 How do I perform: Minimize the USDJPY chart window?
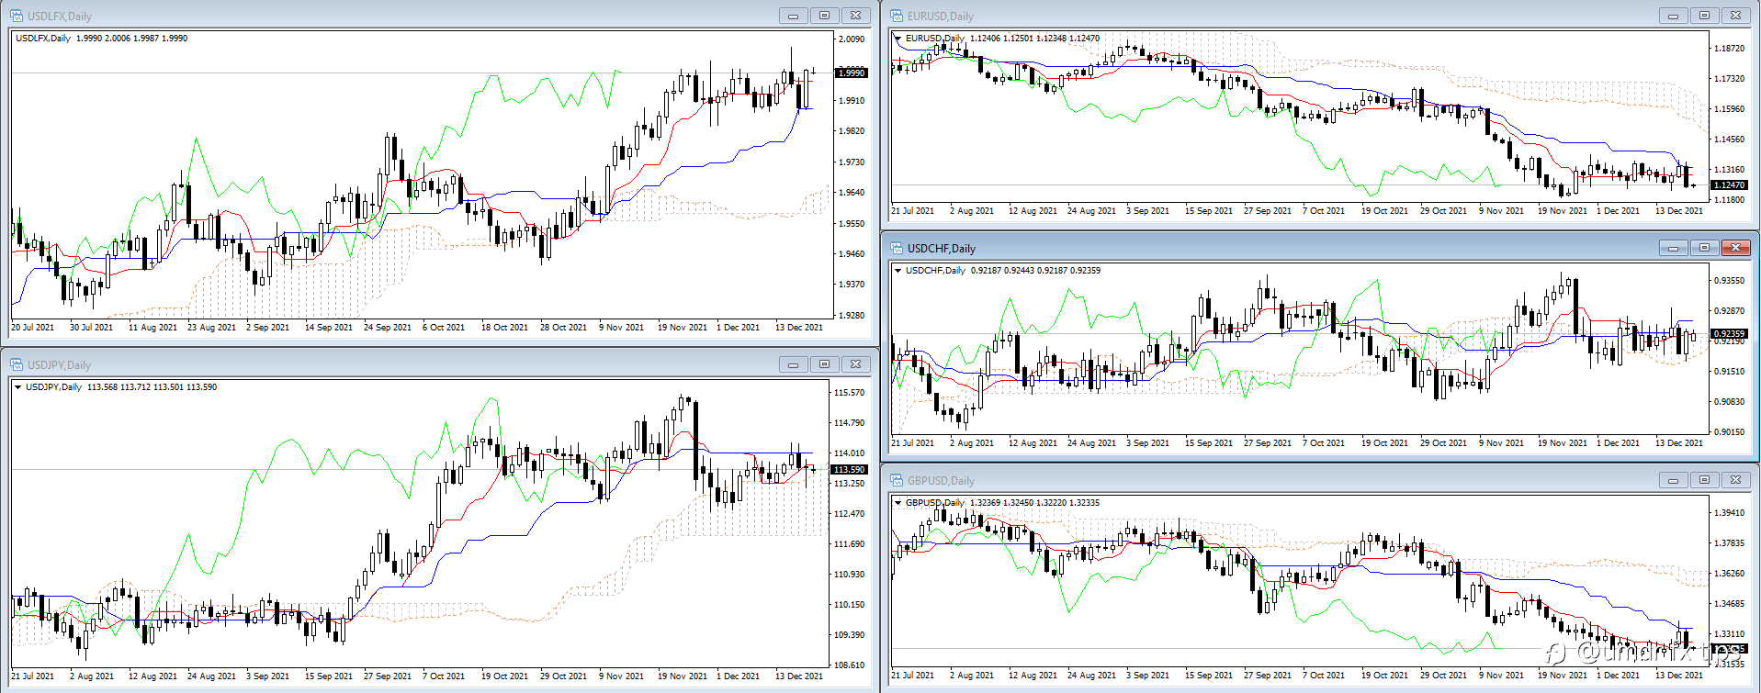tap(793, 364)
